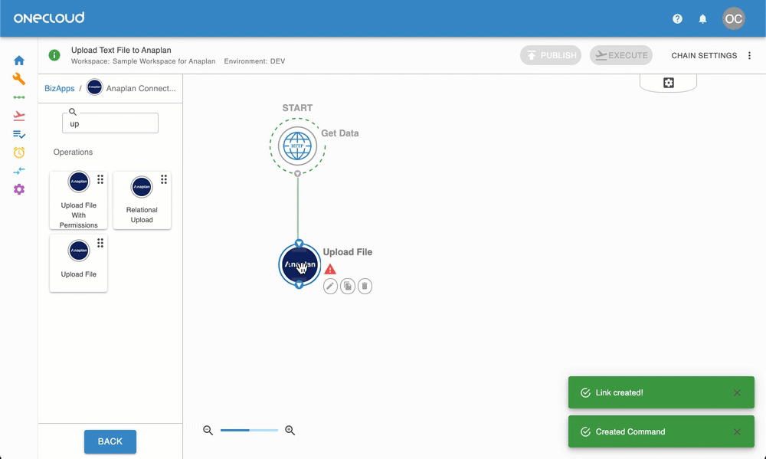Click the Upload File node top connector
Viewport: 766px width, 459px height.
(300, 244)
